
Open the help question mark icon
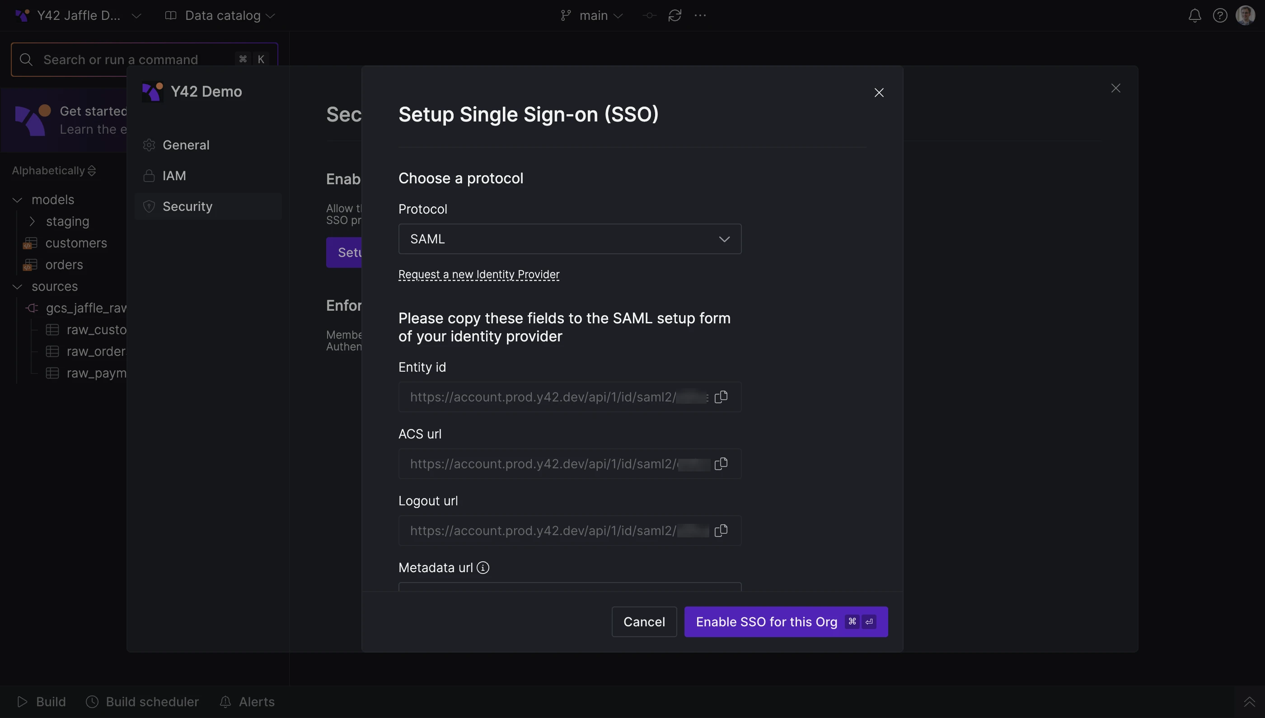(x=1220, y=16)
